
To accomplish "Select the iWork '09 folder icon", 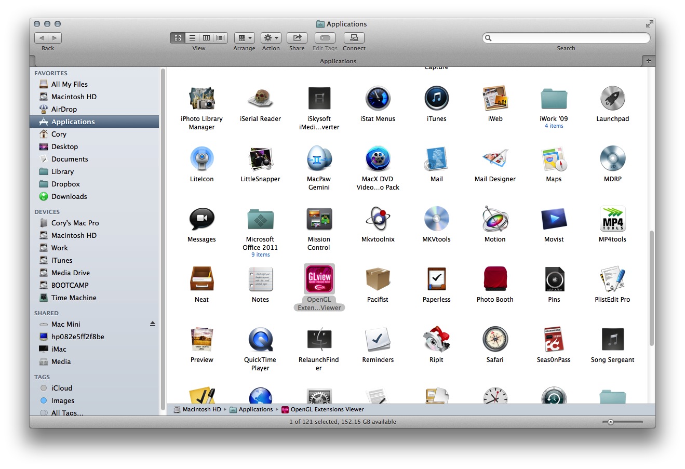I will click(554, 98).
